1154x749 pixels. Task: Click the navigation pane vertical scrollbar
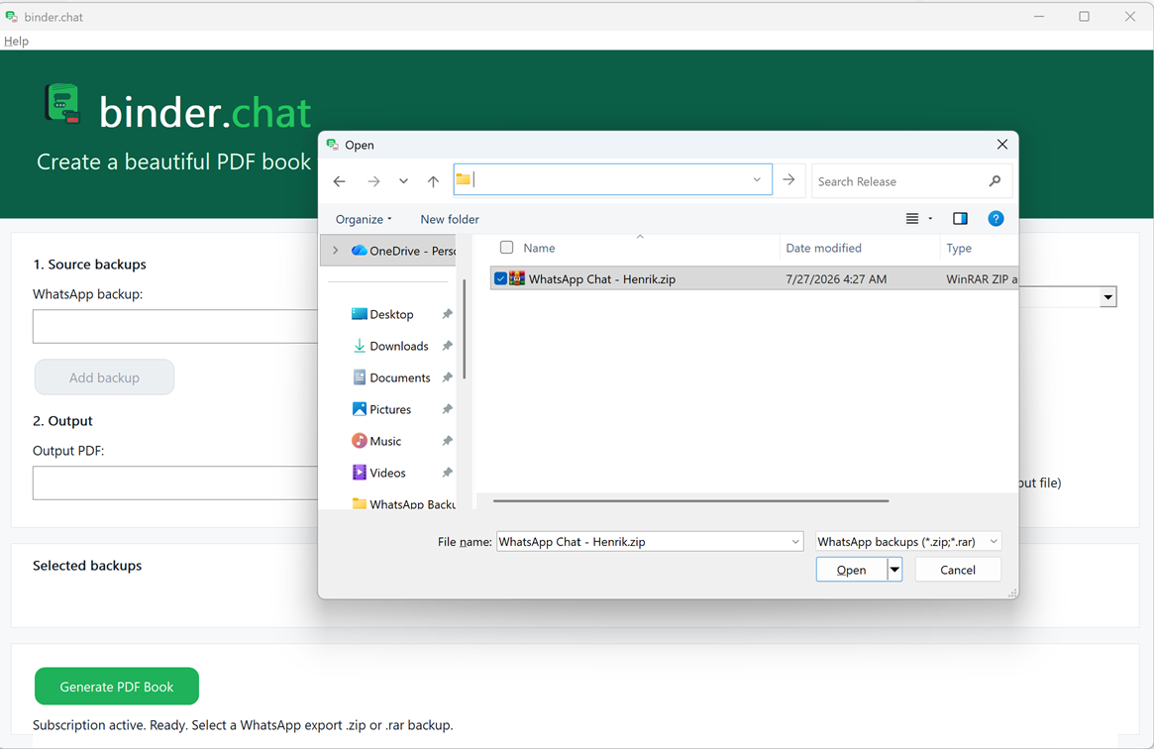point(465,329)
